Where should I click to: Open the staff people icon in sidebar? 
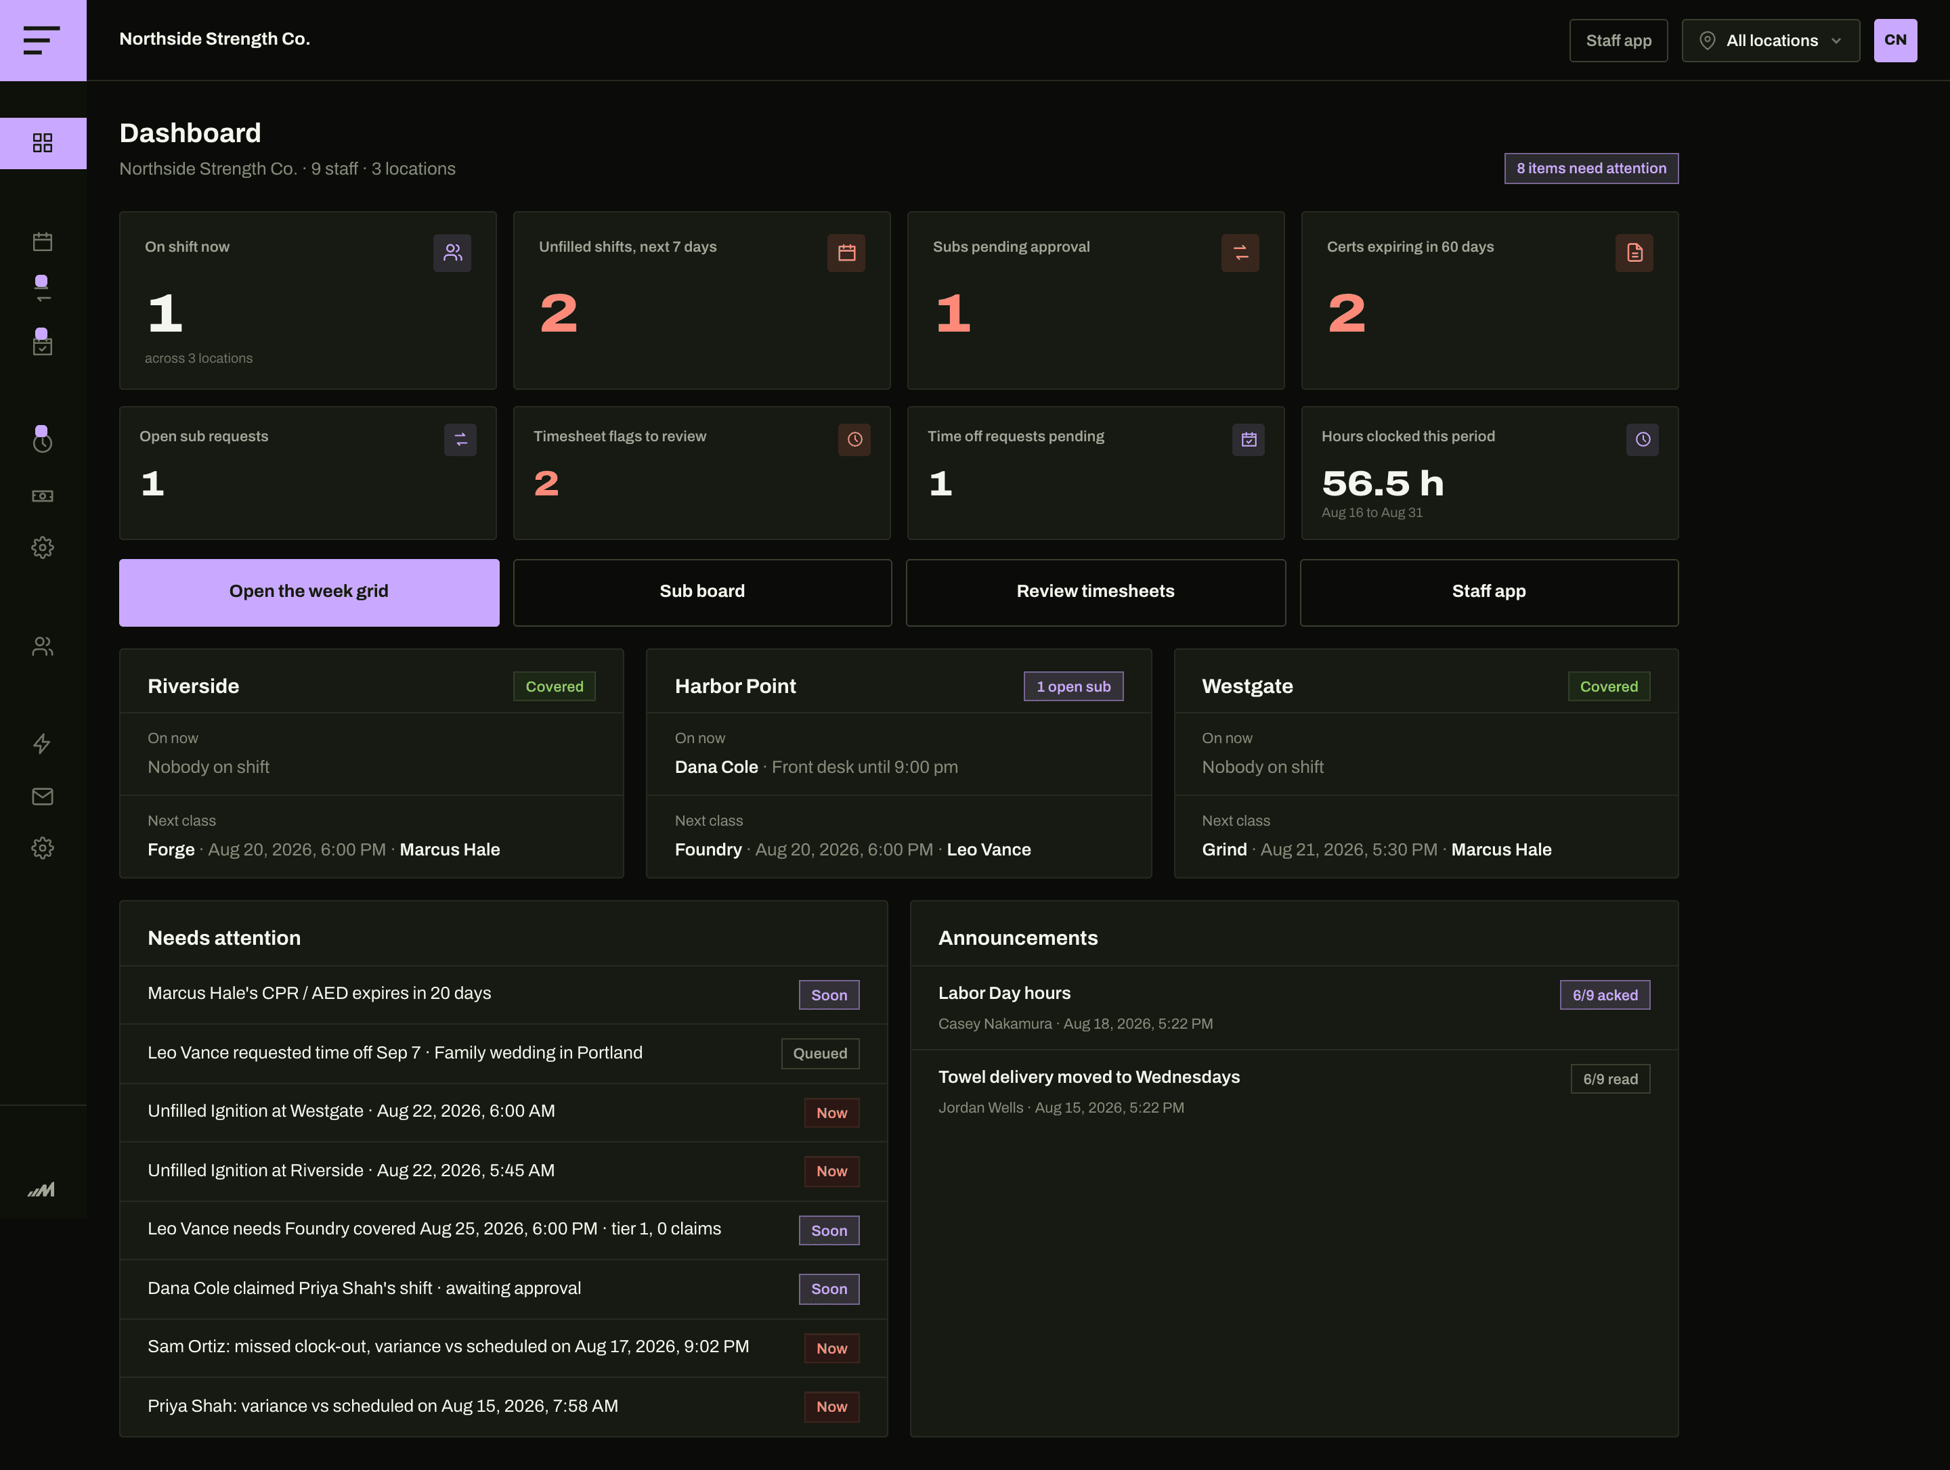pyautogui.click(x=42, y=647)
